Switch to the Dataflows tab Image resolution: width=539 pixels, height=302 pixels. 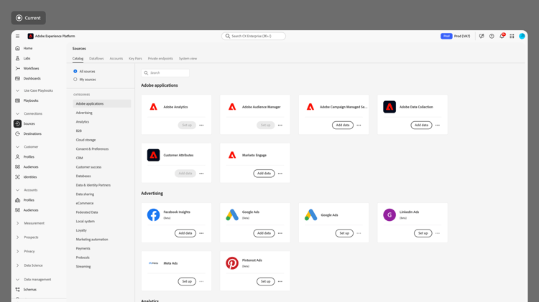(x=96, y=59)
